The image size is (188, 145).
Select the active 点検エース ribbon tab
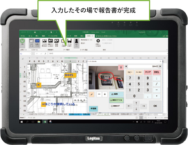tap(90, 36)
